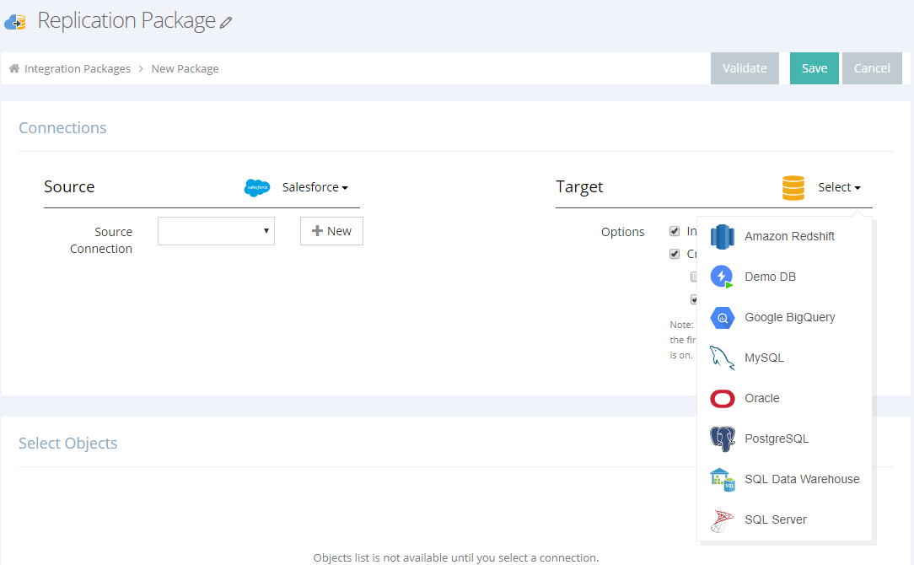Click the Cancel button
Screen dimensions: 914x565
pyautogui.click(x=872, y=68)
